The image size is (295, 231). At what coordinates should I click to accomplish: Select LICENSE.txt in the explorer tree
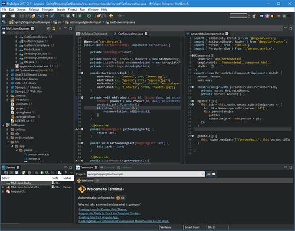(x=22, y=121)
